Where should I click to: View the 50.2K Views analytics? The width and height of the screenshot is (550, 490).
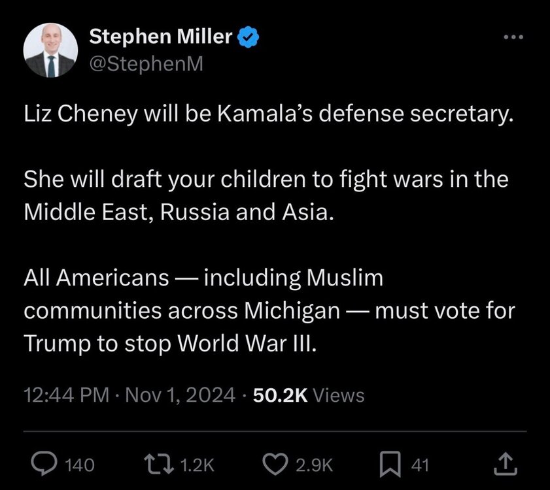point(309,395)
